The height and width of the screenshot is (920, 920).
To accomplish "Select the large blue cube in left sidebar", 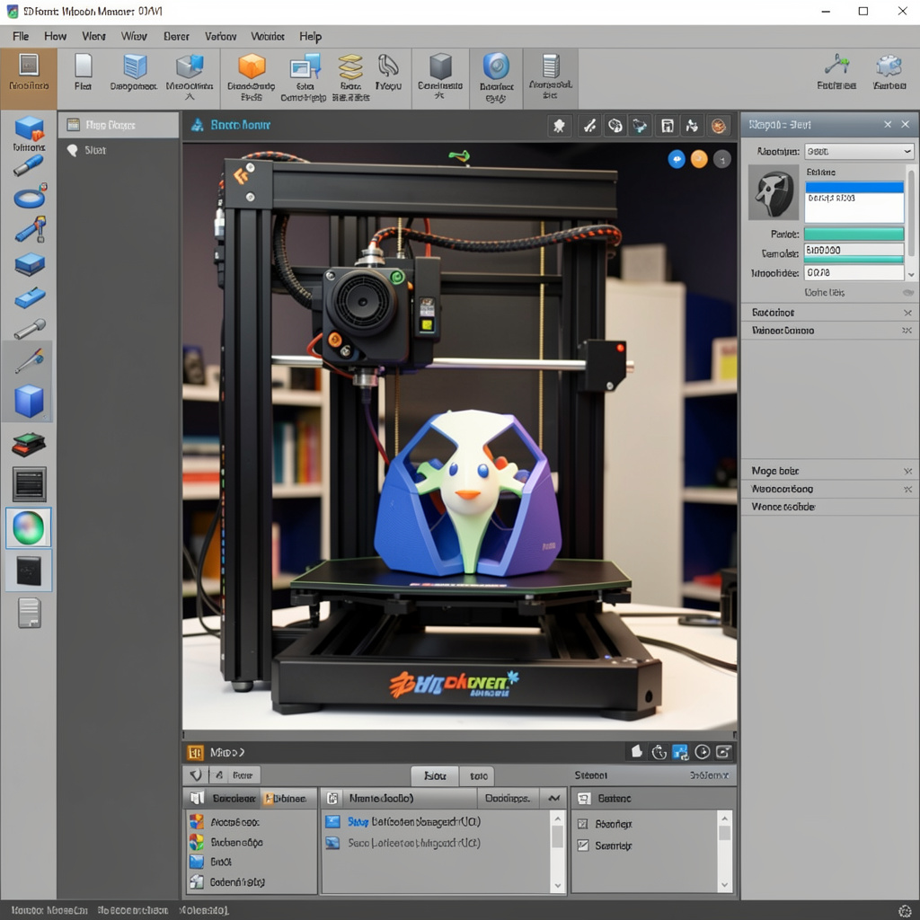I will 29,402.
